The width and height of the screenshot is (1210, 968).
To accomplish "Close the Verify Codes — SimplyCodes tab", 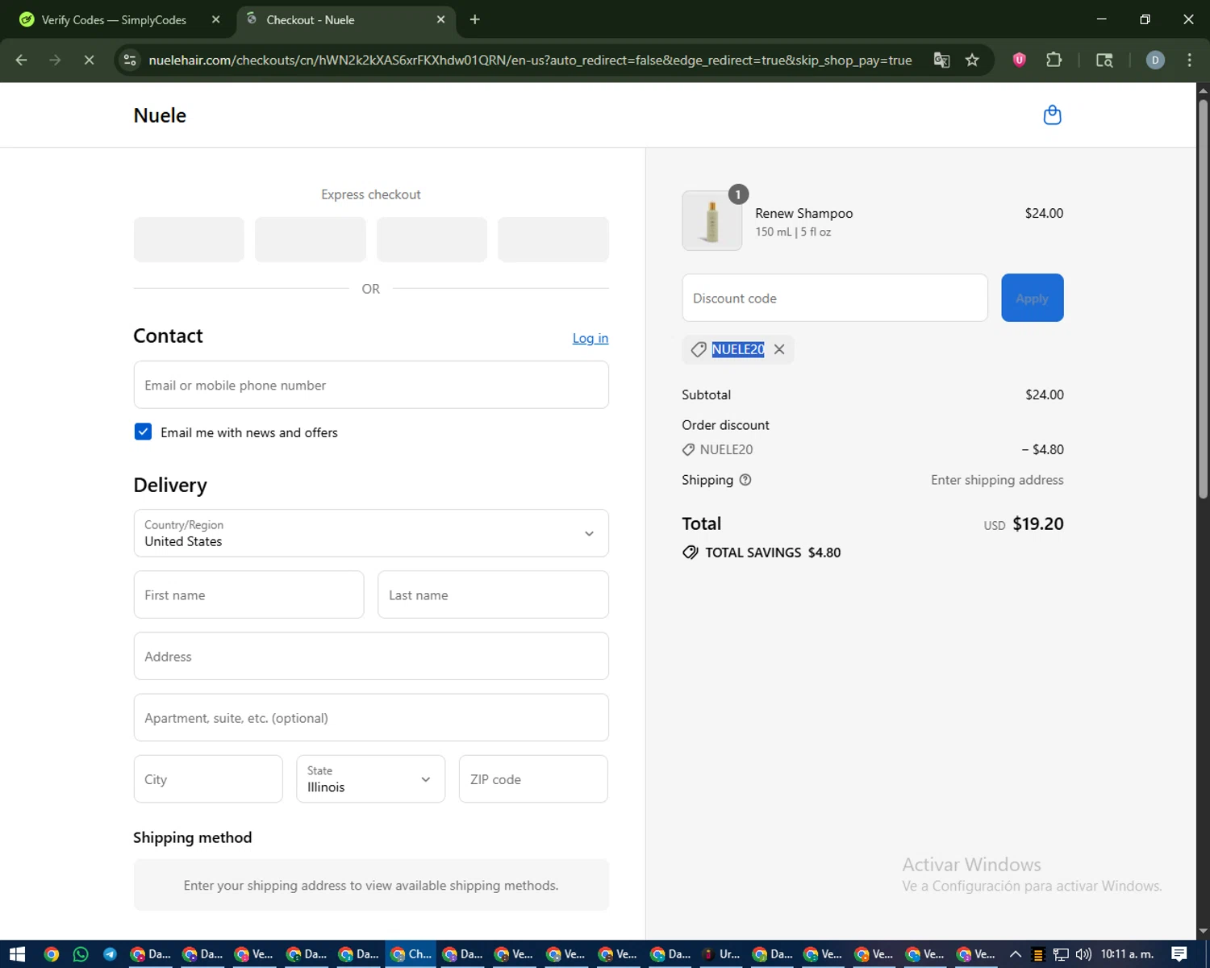I will coord(215,19).
